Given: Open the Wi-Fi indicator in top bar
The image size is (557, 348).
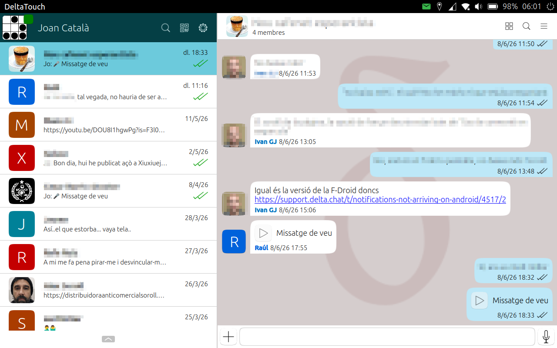Looking at the screenshot, I should tap(466, 7).
